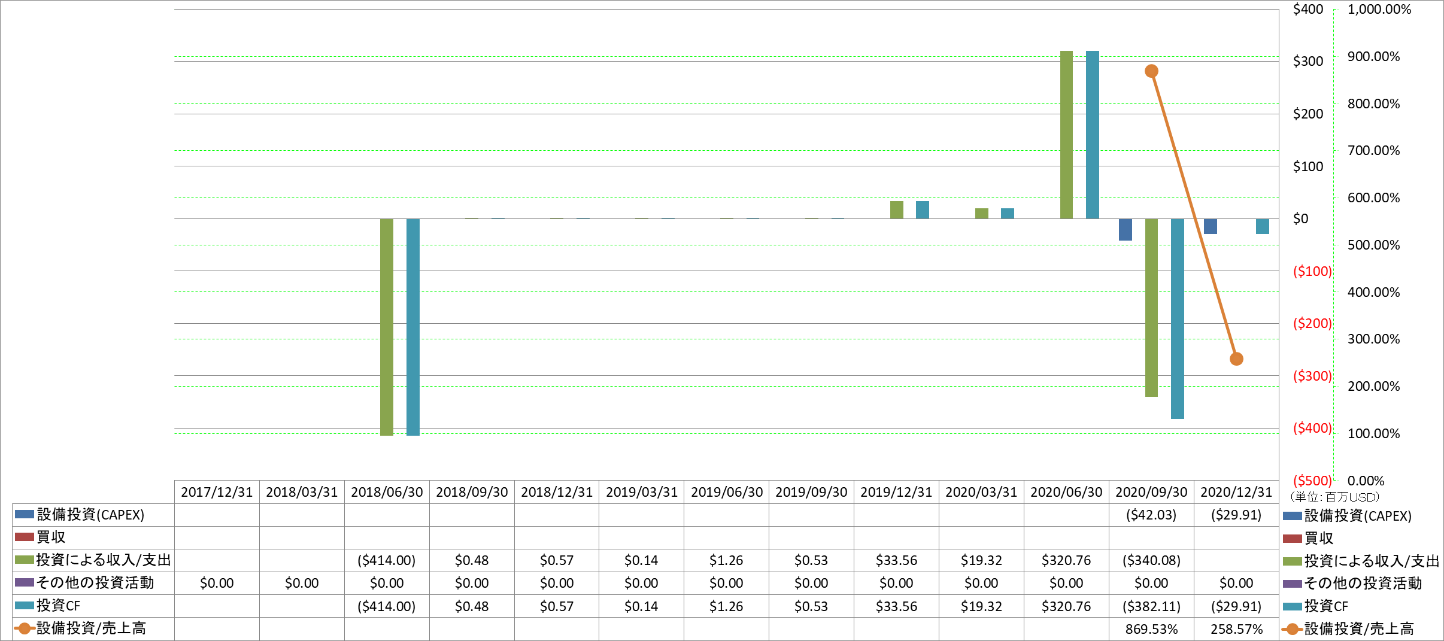Click the 2018/09/30 date column header
Image resolution: width=1444 pixels, height=641 pixels.
[472, 492]
